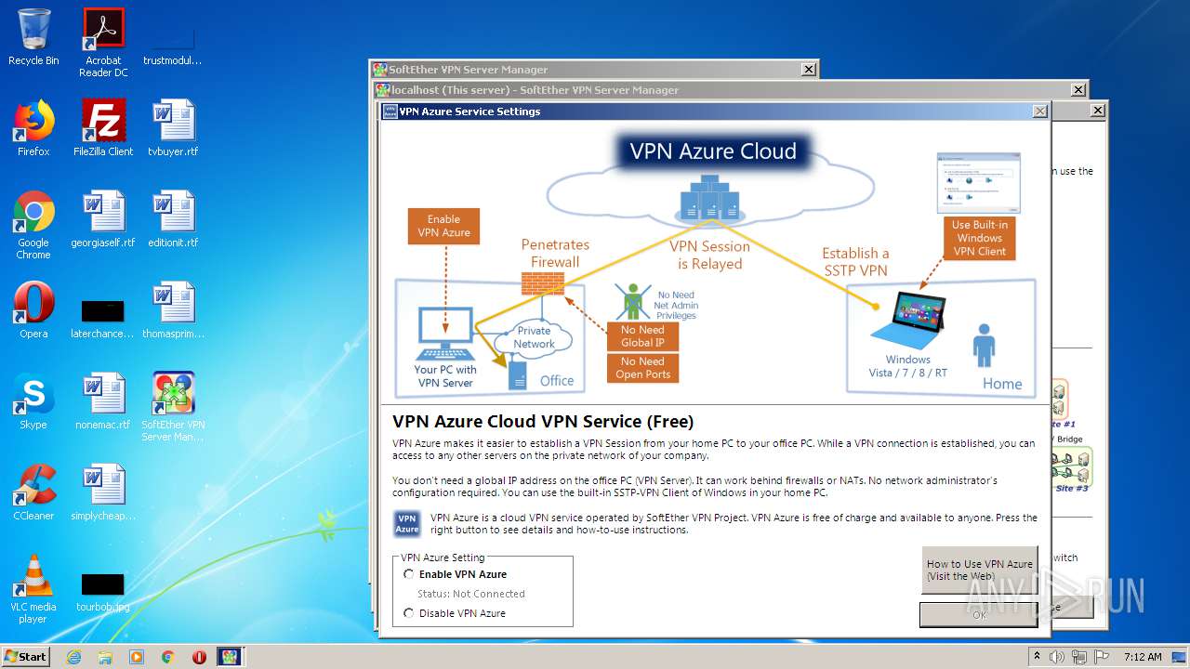Open FileZilla Client desktop shortcut

coord(103,128)
